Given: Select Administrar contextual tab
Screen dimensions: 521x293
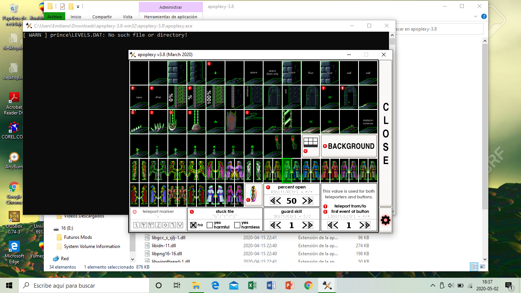Looking at the screenshot, I should pyautogui.click(x=170, y=7).
